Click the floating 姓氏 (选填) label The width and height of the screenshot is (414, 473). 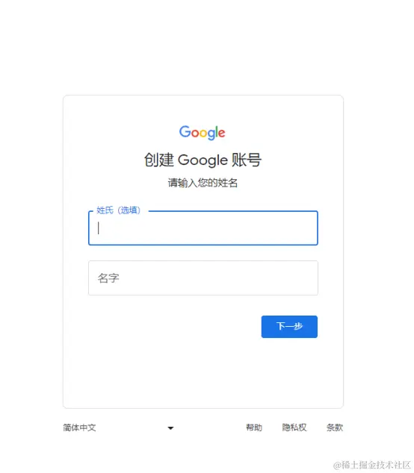click(119, 210)
